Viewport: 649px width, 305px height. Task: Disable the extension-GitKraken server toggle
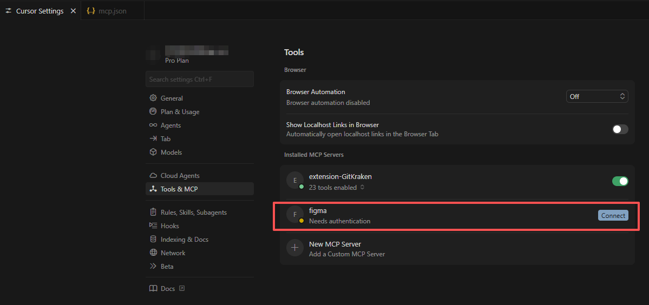(x=620, y=181)
